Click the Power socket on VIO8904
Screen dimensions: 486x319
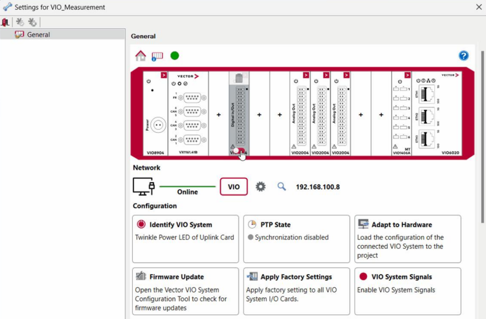[x=158, y=125]
